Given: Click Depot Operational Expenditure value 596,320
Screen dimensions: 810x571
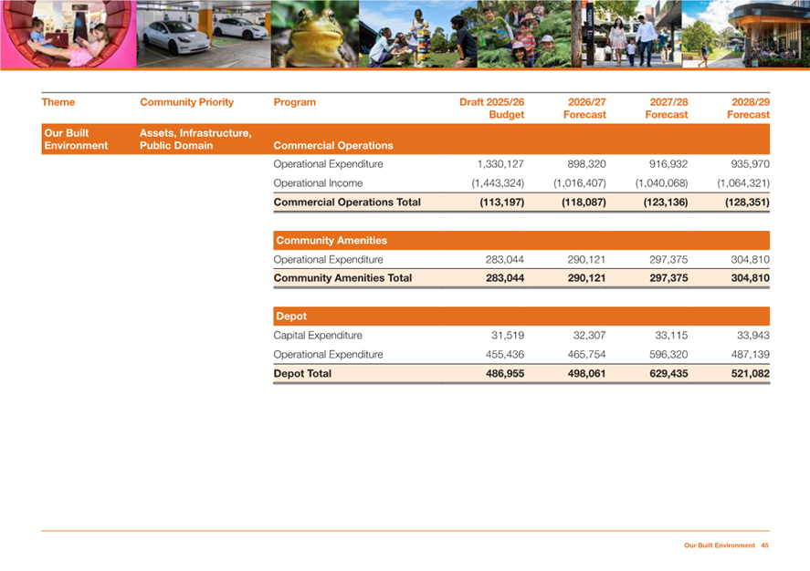Looking at the screenshot, I should point(668,354).
